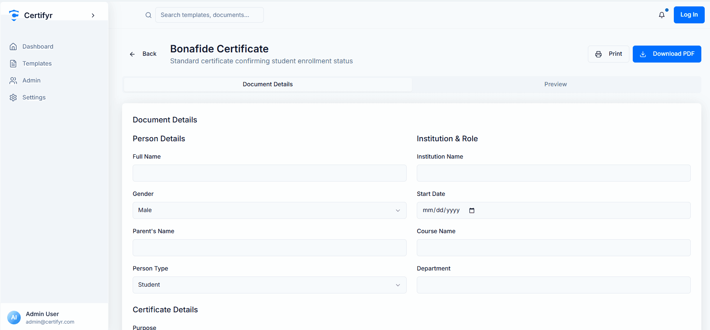Click the Admin User avatar

tap(14, 318)
